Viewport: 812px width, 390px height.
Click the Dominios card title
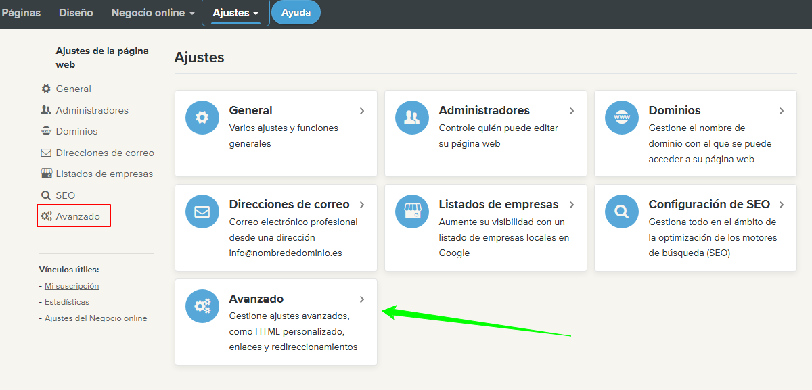pyautogui.click(x=675, y=110)
